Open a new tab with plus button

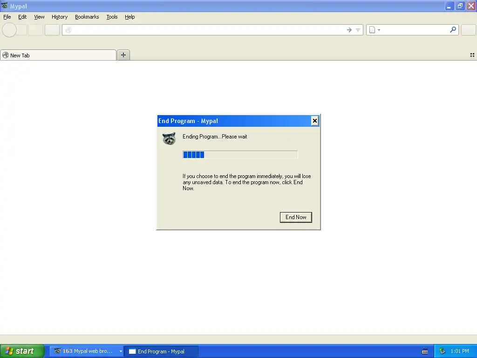(x=123, y=55)
